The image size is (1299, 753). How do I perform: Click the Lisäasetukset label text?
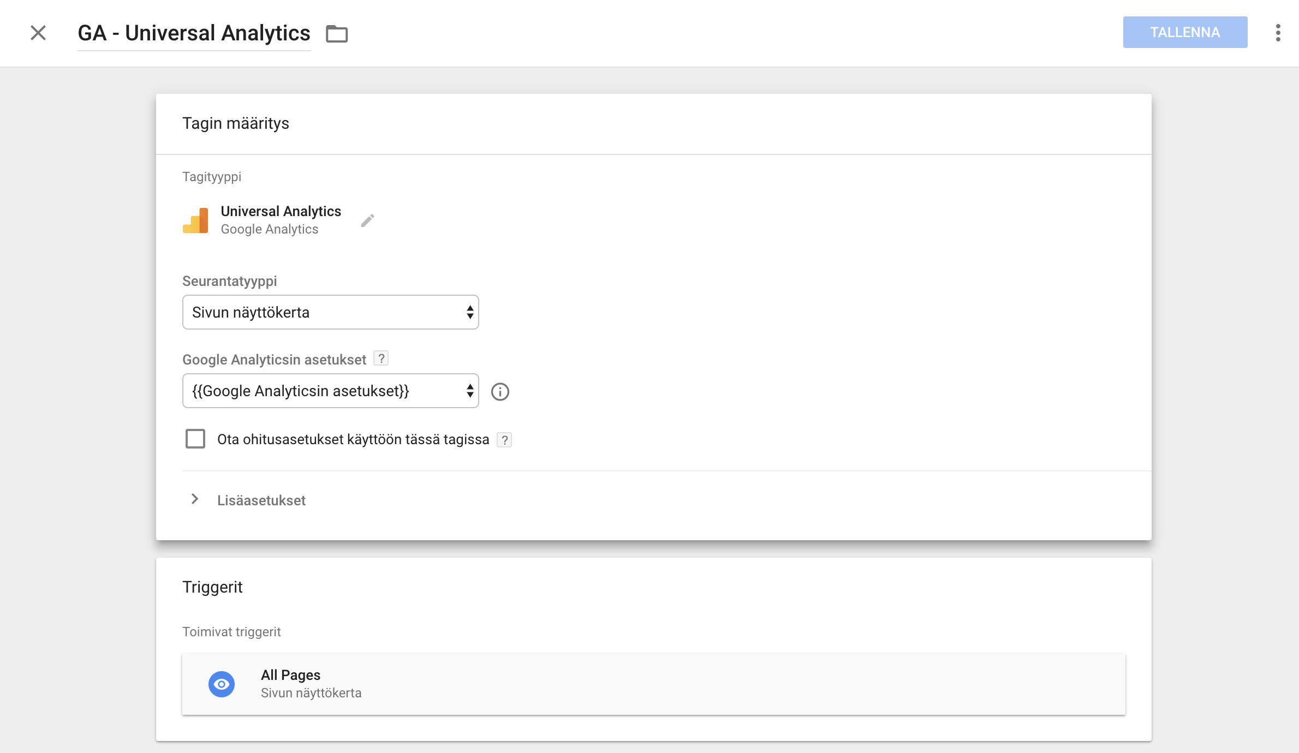261,500
